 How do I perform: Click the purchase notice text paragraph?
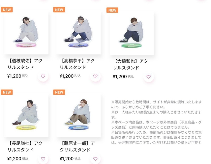[x=156, y=122]
